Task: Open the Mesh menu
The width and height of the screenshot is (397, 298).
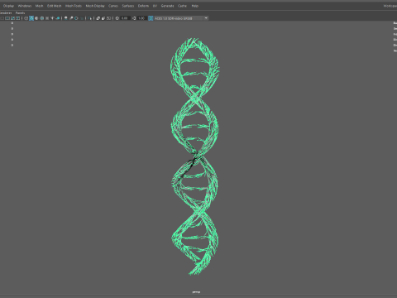Action: [39, 6]
